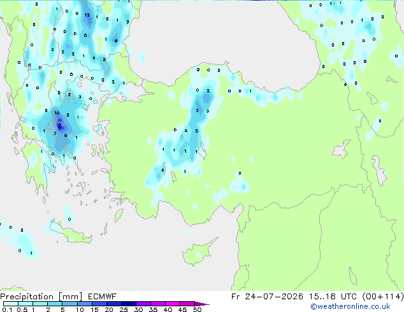
Task: Click the '0.1' legend scale label
Action: [x=7, y=309]
